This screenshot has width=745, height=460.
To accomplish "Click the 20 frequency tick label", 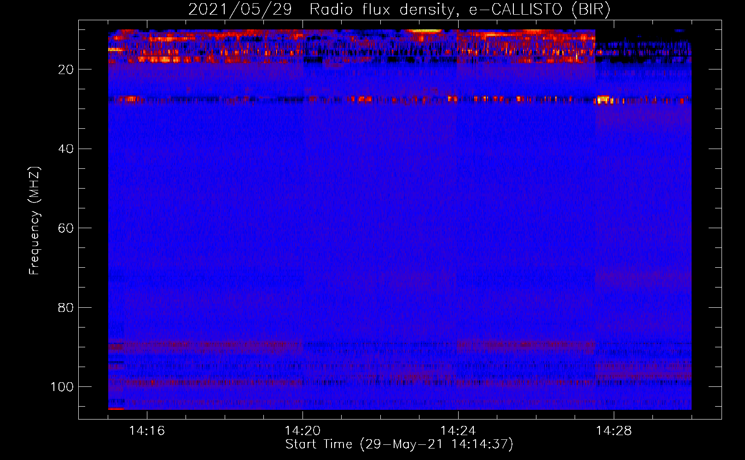I will (x=66, y=69).
